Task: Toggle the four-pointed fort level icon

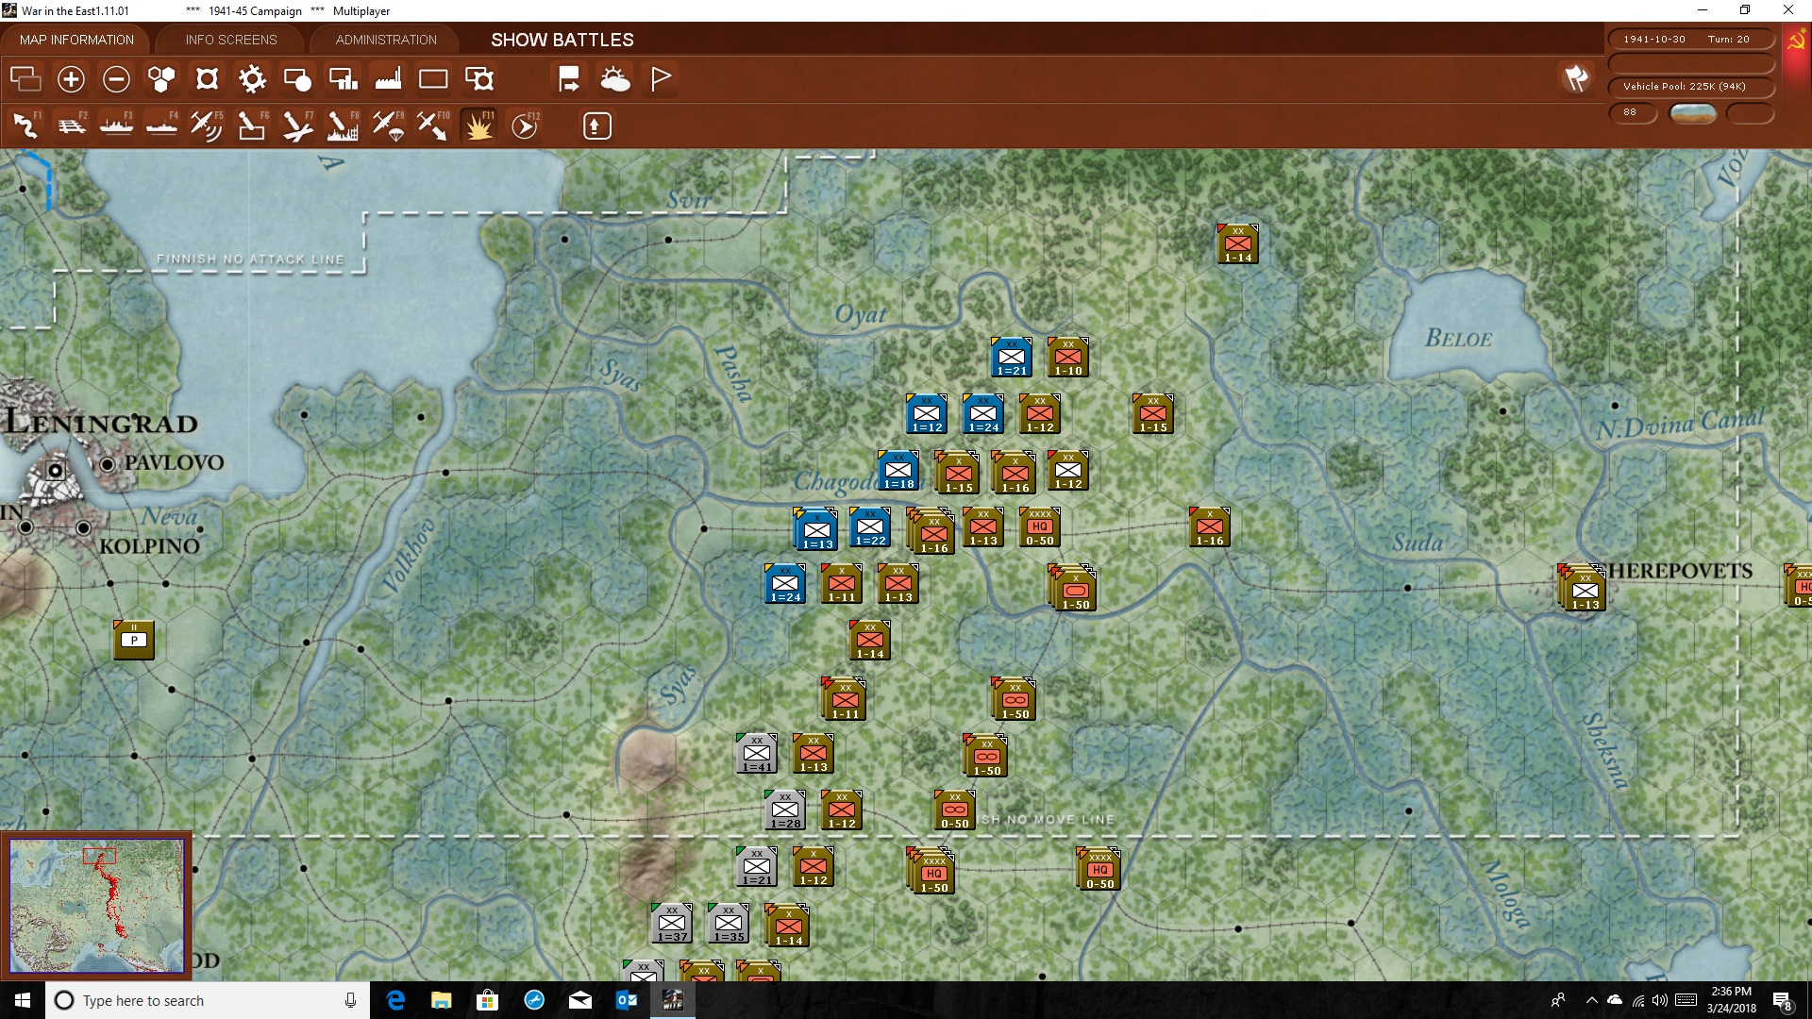Action: point(207,79)
